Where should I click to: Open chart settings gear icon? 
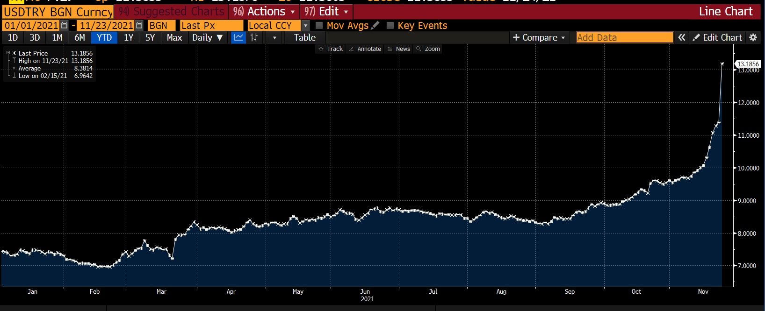[753, 38]
